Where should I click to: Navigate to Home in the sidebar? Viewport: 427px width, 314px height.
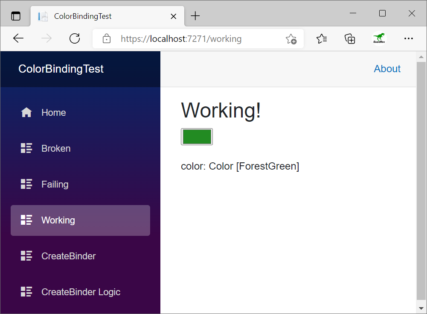pos(53,112)
